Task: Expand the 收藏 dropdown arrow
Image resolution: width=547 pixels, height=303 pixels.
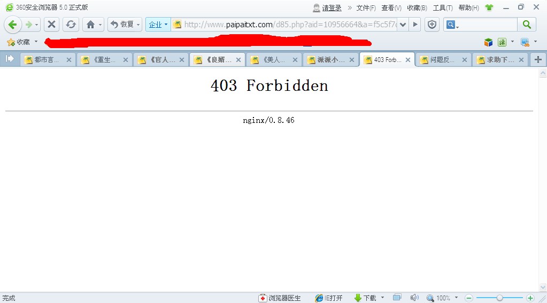Action: (36, 42)
